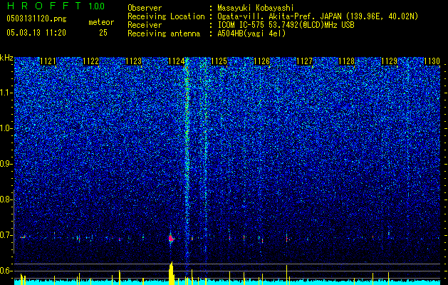Click the 0.8 kHz frequency axis label
This screenshot has height=285, width=448.
click(x=6, y=199)
